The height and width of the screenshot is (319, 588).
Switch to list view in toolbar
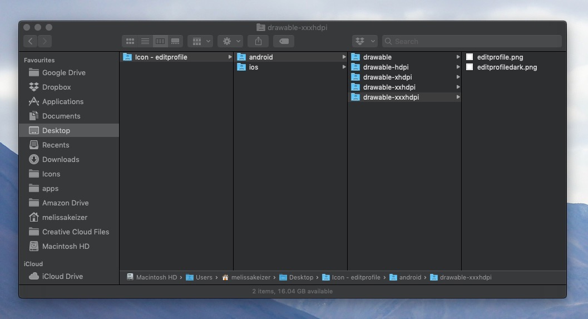coord(145,41)
